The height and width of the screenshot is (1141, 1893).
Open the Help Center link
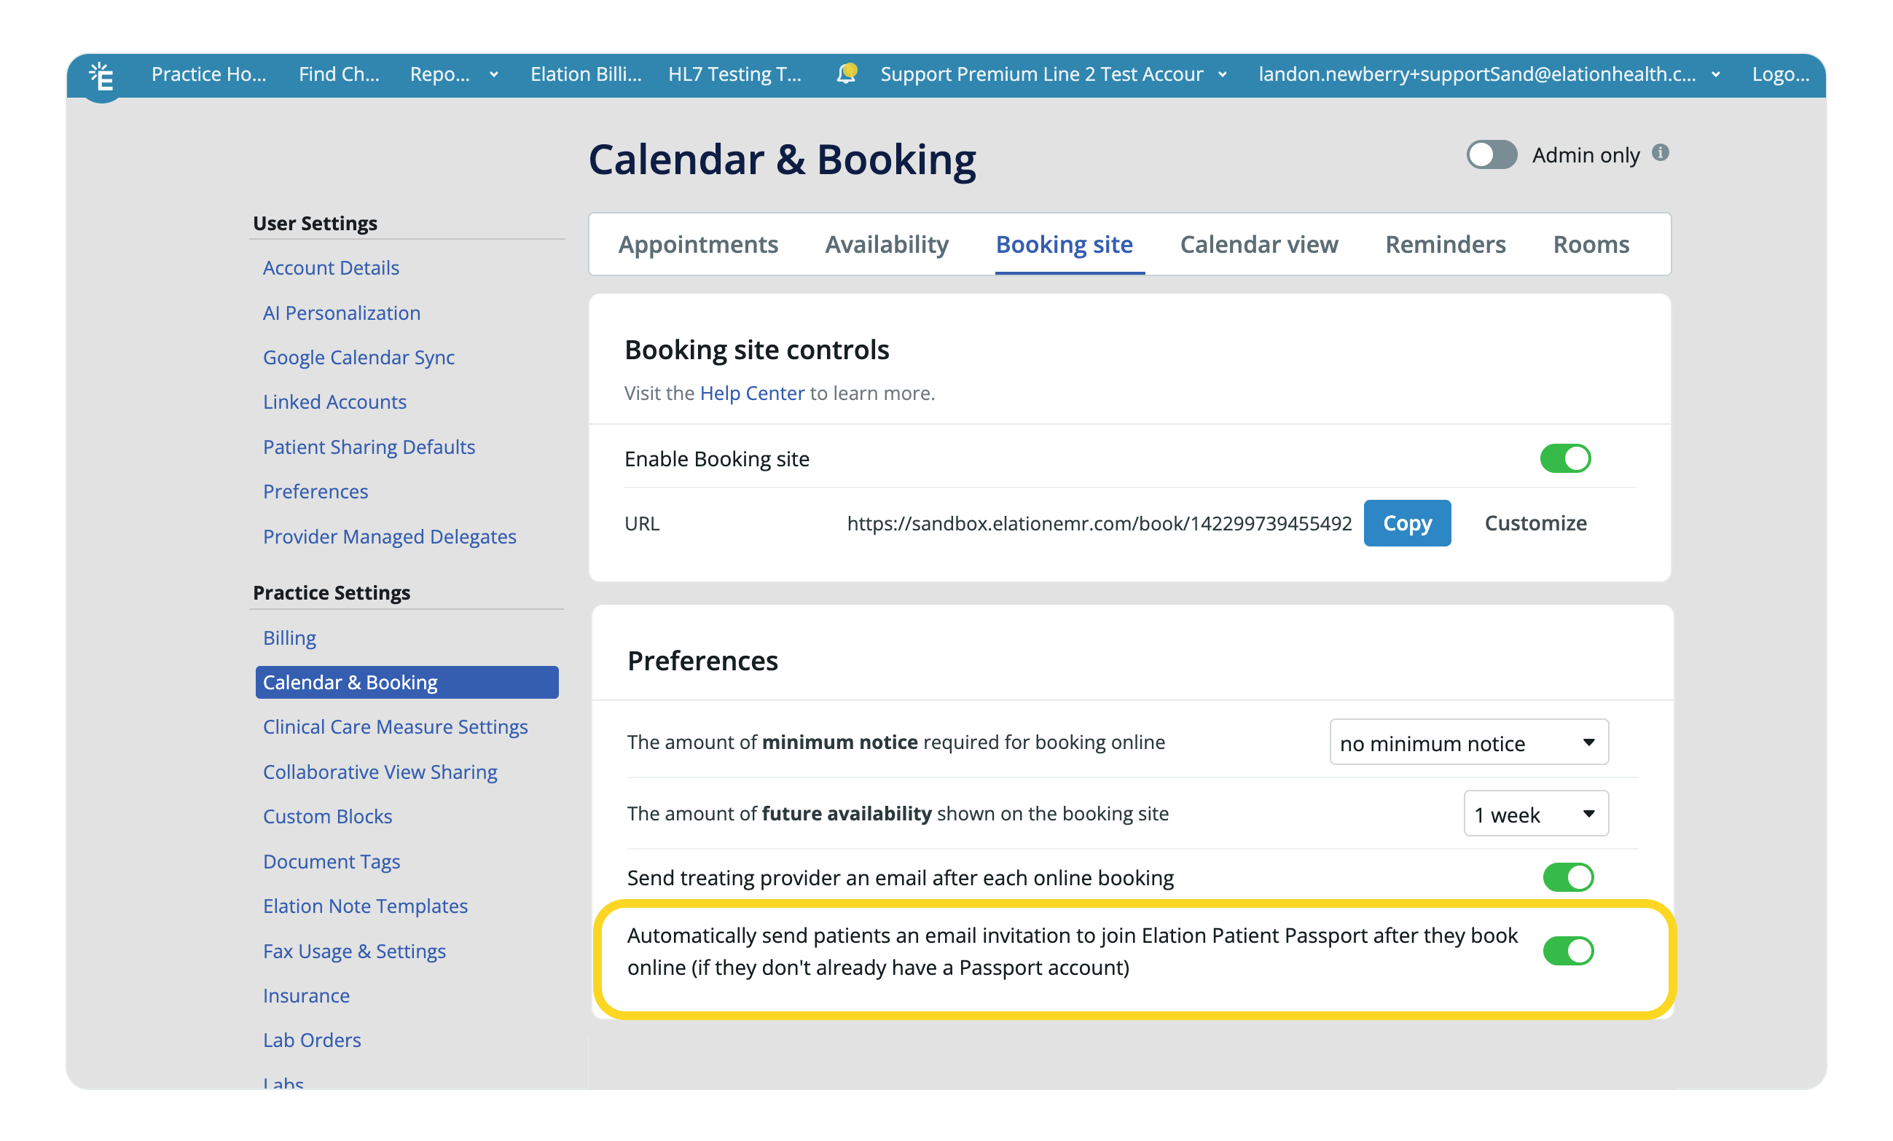pyautogui.click(x=751, y=393)
